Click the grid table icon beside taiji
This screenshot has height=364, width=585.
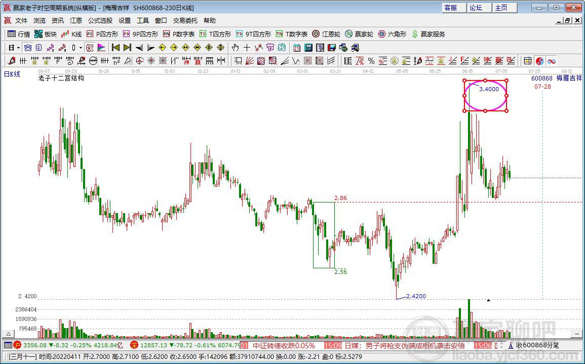pyautogui.click(x=528, y=60)
